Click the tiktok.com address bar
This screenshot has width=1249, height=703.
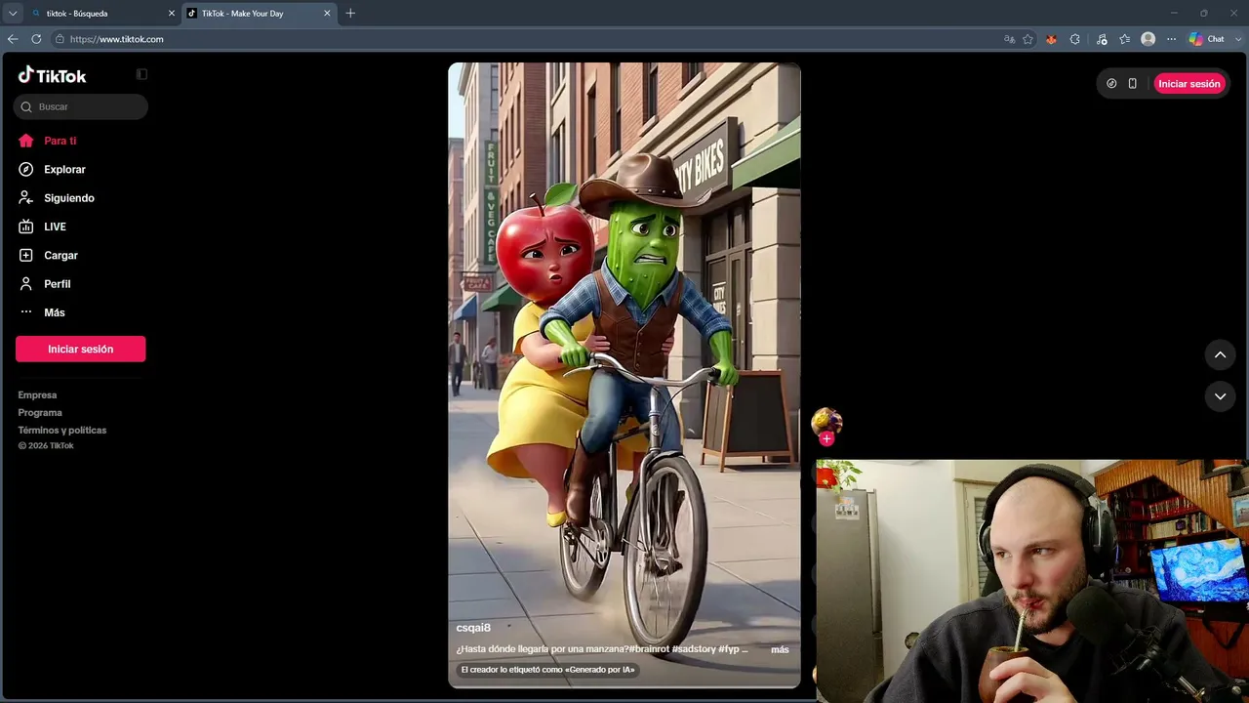[x=527, y=39]
